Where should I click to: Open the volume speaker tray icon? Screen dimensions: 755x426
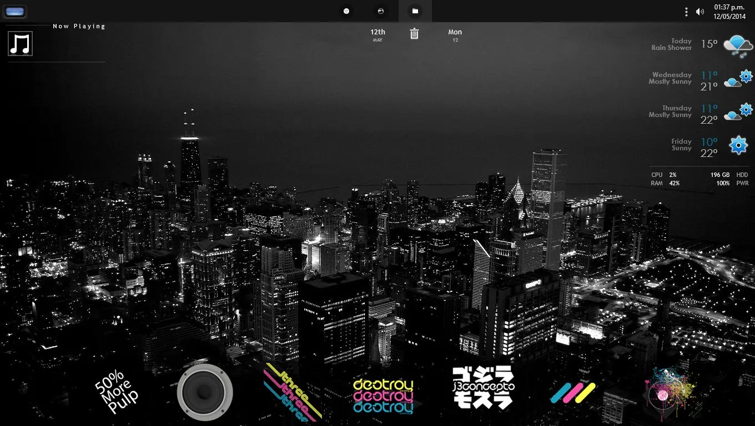(700, 12)
